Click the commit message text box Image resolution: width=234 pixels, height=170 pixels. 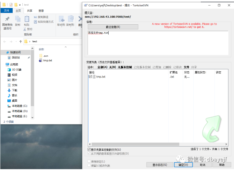[158, 43]
